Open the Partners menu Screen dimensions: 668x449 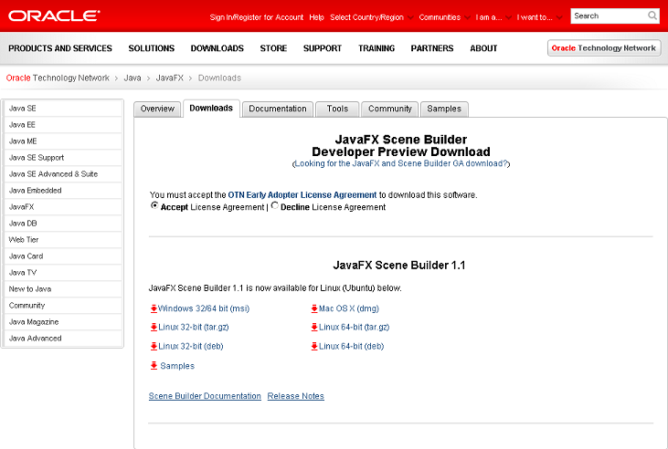coord(432,48)
